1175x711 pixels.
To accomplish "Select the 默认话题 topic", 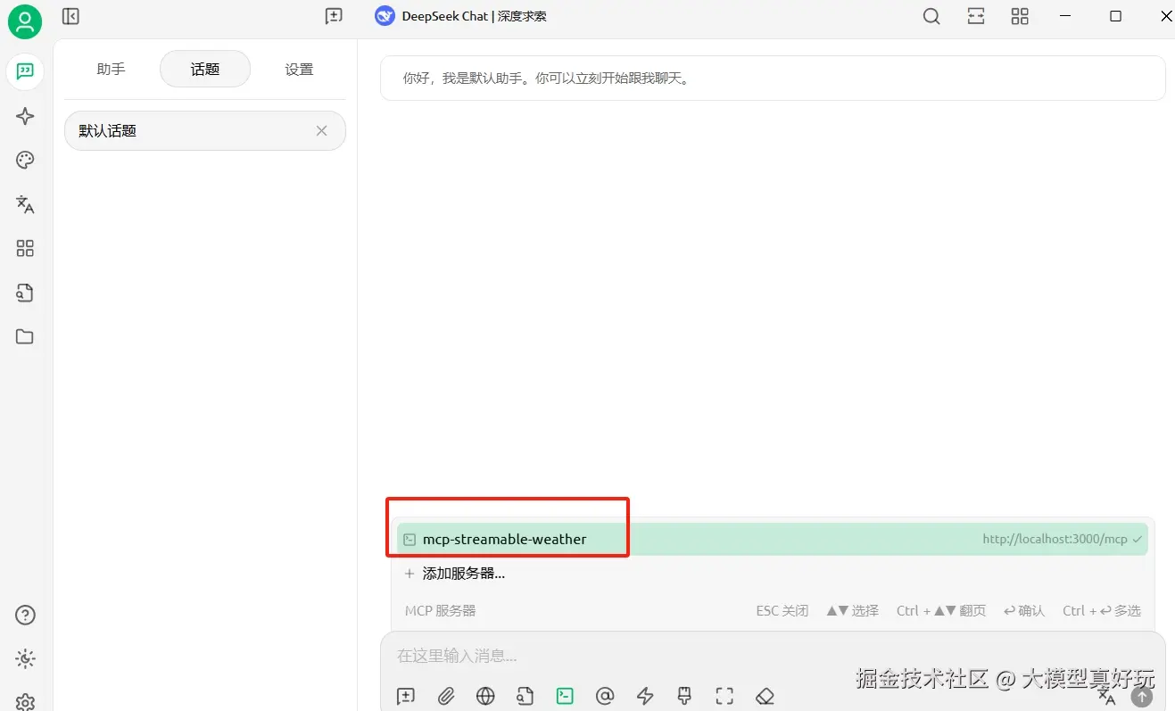I will click(x=205, y=130).
